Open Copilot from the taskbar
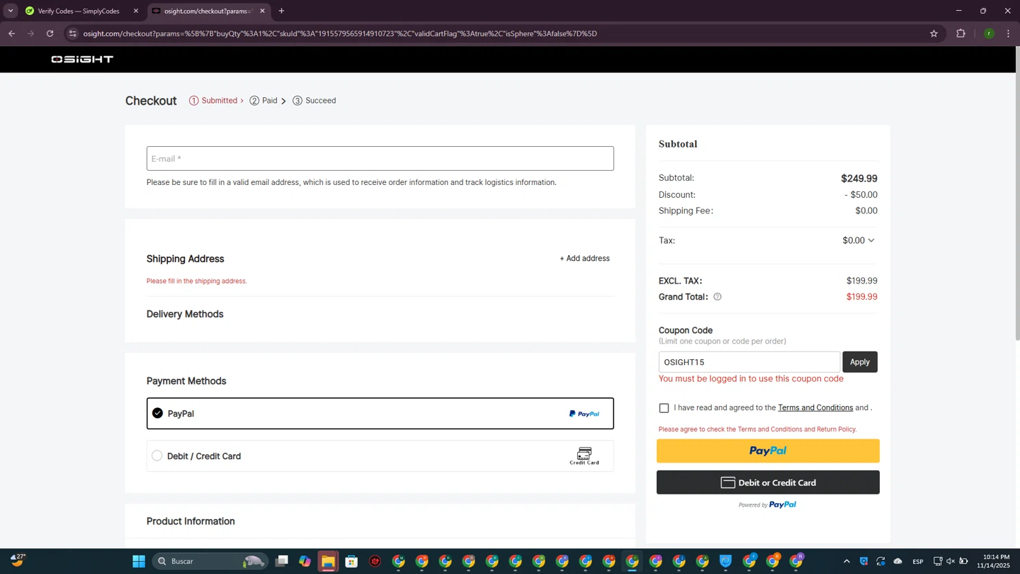The height and width of the screenshot is (574, 1020). tap(305, 561)
